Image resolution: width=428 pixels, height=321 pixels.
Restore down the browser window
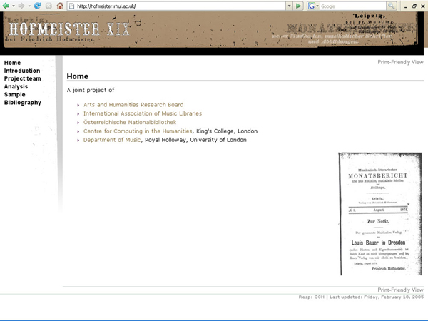tap(414, 6)
